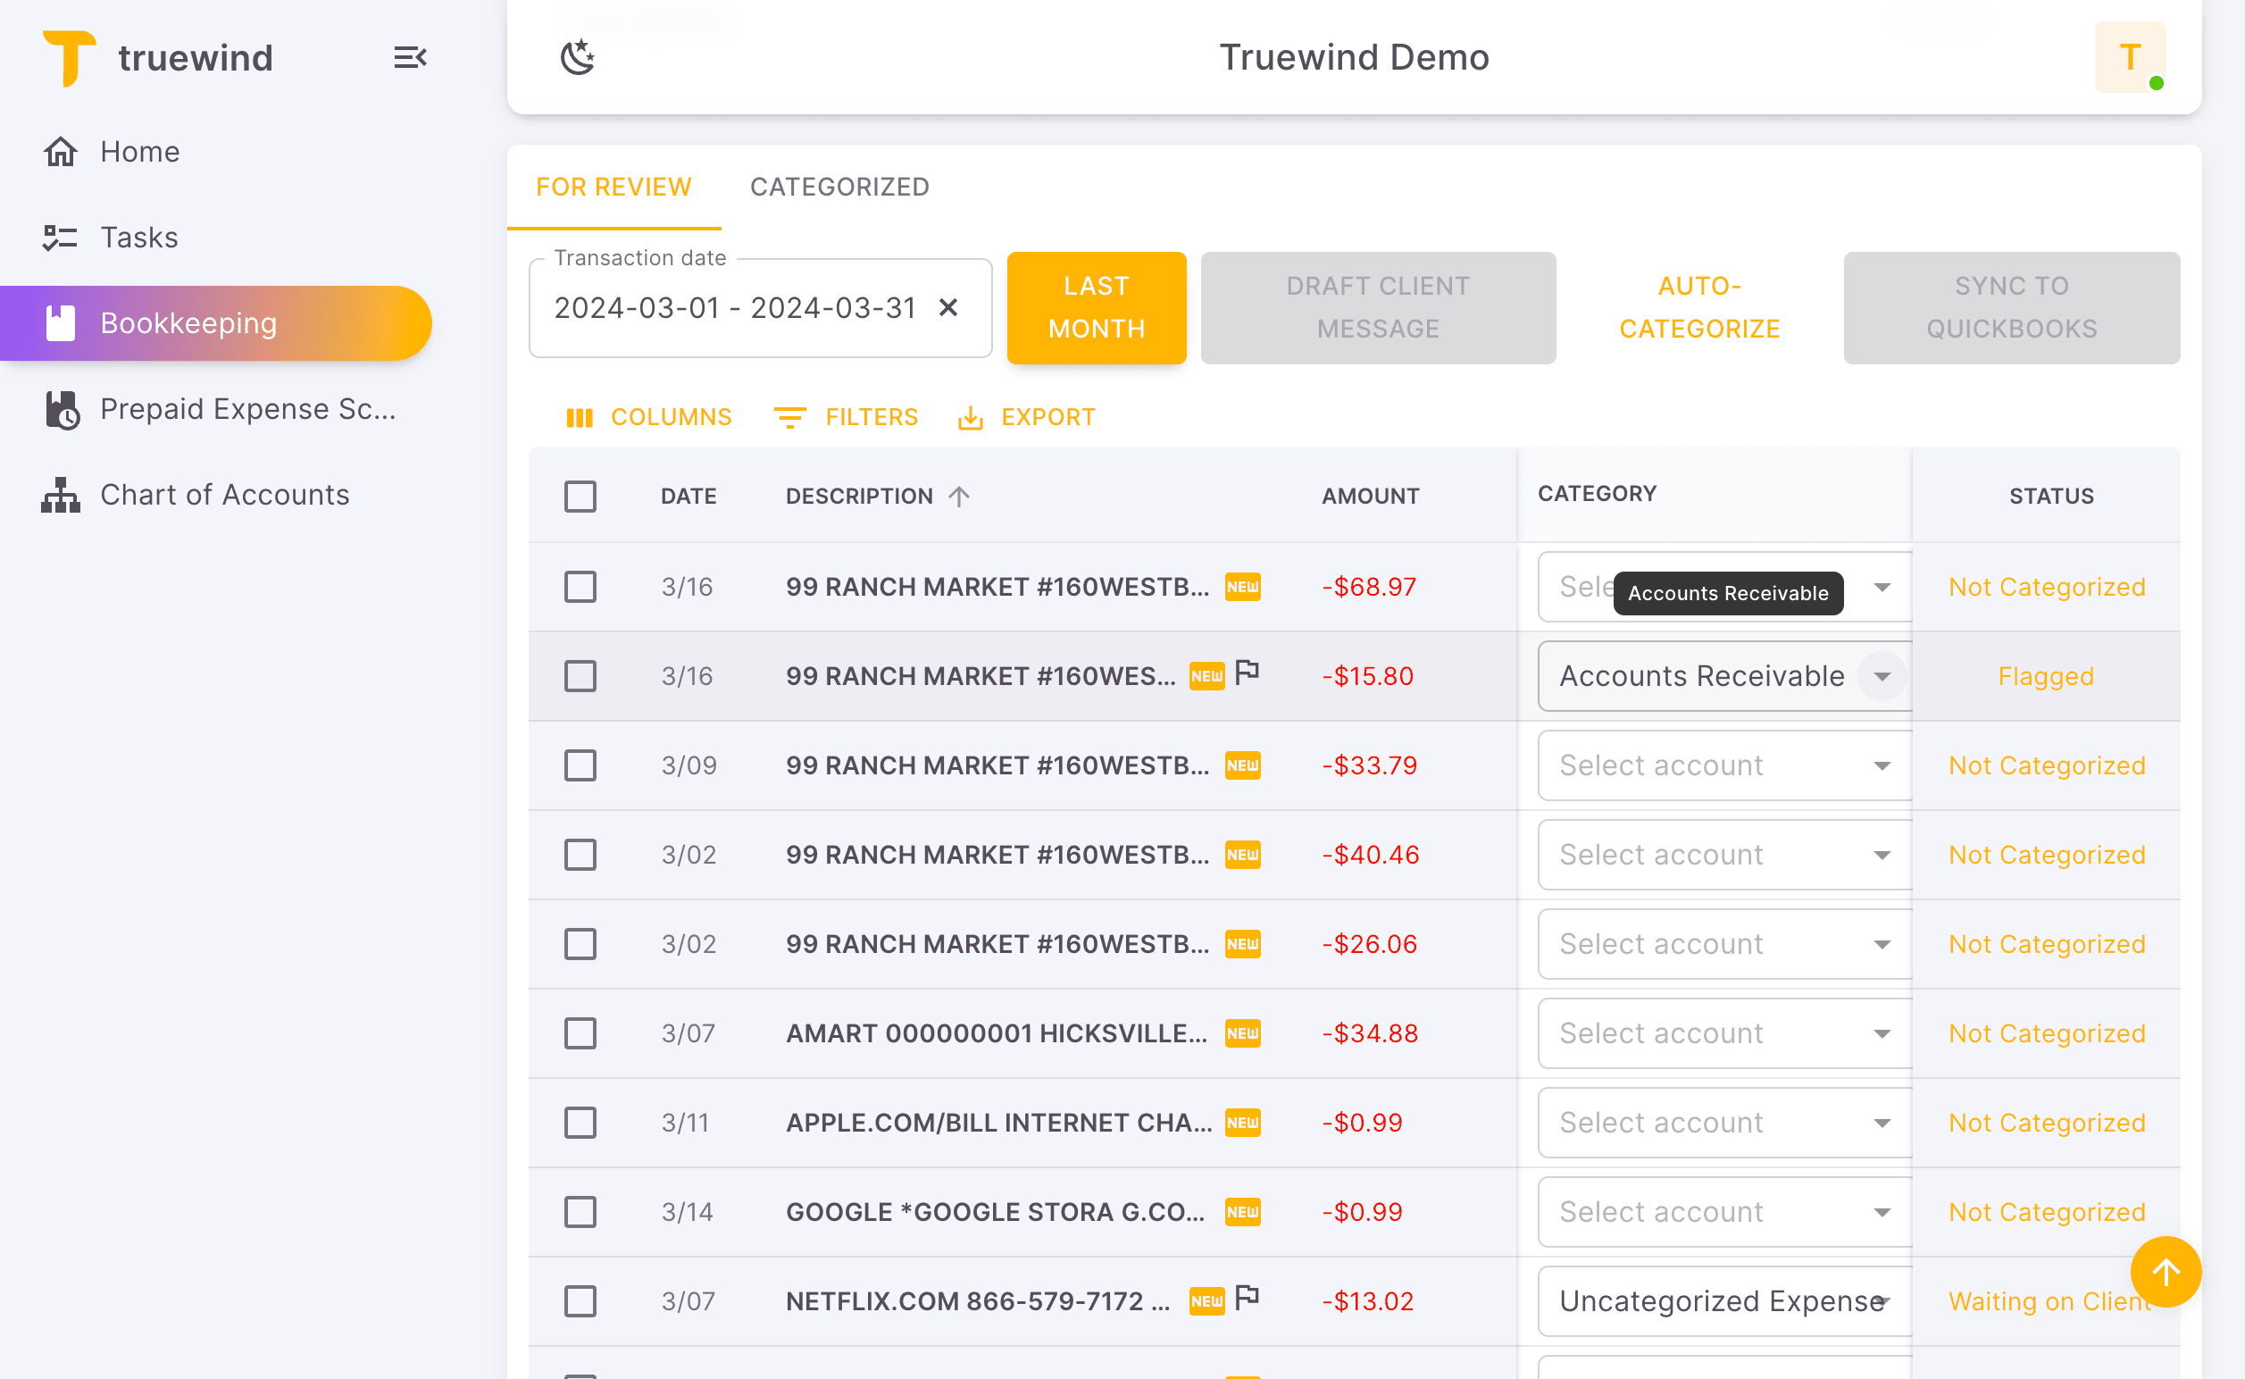The width and height of the screenshot is (2245, 1379).
Task: Toggle dark mode with the moon icon
Action: pos(578,56)
